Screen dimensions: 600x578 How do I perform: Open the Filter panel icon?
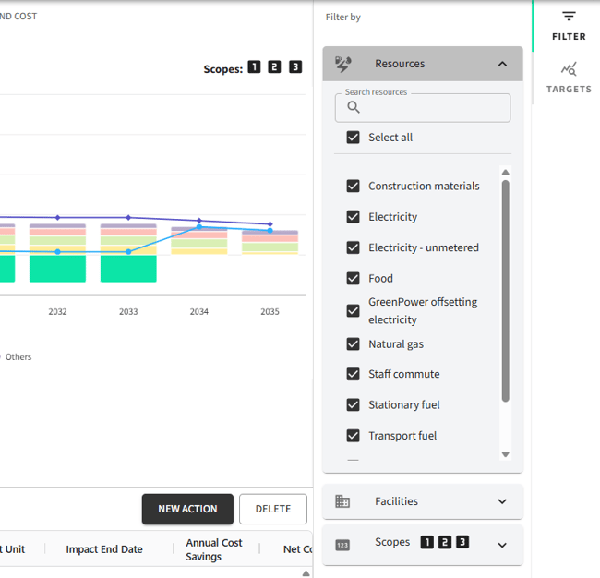569,17
